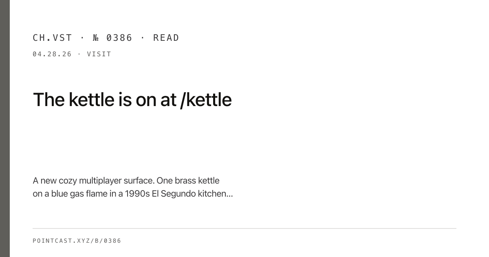Click the phrase "One brass kettle"
Viewport: 489px width, 257px height.
click(188, 181)
